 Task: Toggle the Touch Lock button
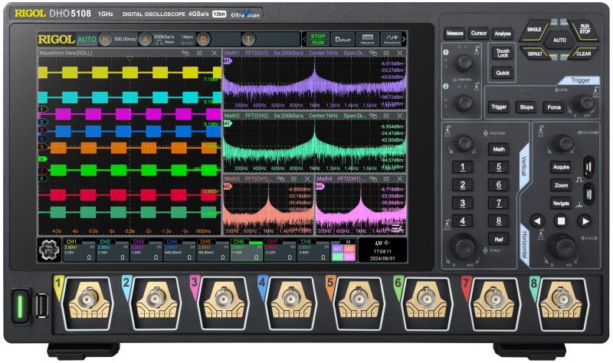[502, 52]
